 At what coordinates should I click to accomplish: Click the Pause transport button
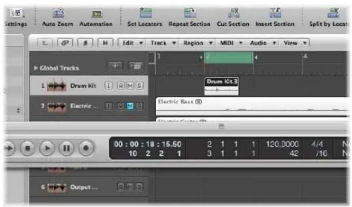[x=66, y=148]
